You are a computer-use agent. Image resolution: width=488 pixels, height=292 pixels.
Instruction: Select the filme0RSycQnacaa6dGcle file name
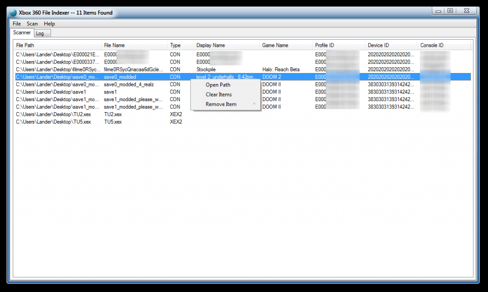(133, 70)
